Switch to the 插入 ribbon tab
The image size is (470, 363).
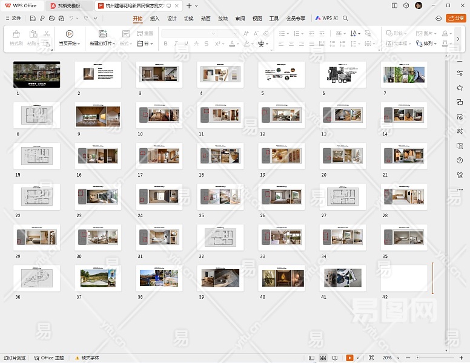pos(154,19)
